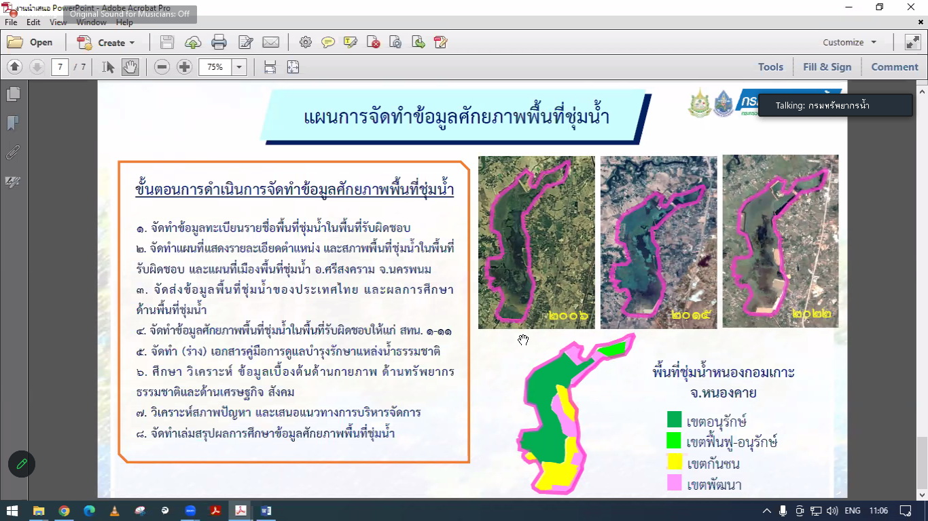Open the Customize toolbar dropdown
This screenshot has height=521, width=928.
click(x=849, y=42)
